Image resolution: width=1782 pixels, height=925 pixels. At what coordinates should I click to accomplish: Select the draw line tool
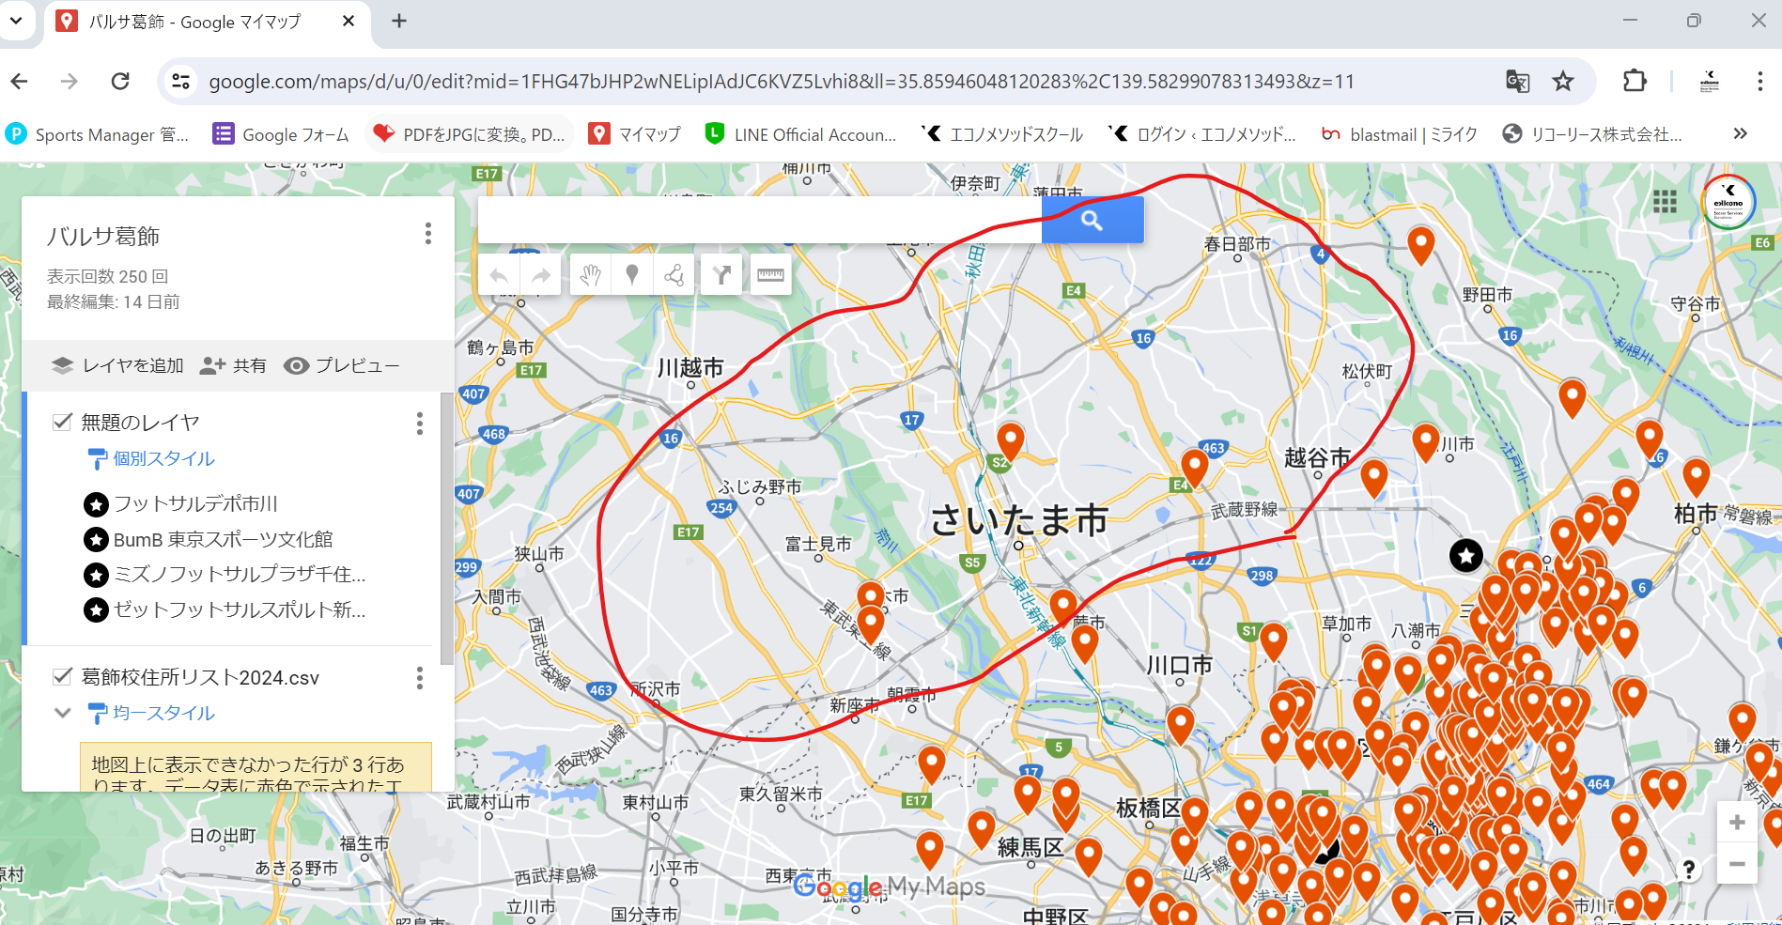click(674, 275)
